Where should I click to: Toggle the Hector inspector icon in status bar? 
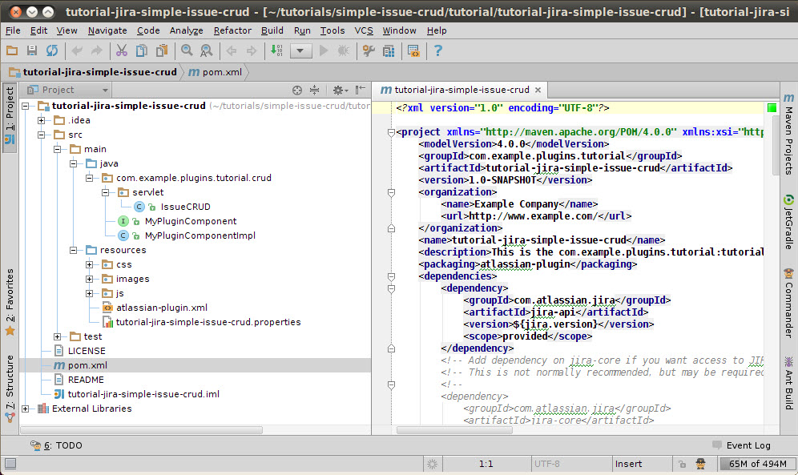pyautogui.click(x=700, y=464)
